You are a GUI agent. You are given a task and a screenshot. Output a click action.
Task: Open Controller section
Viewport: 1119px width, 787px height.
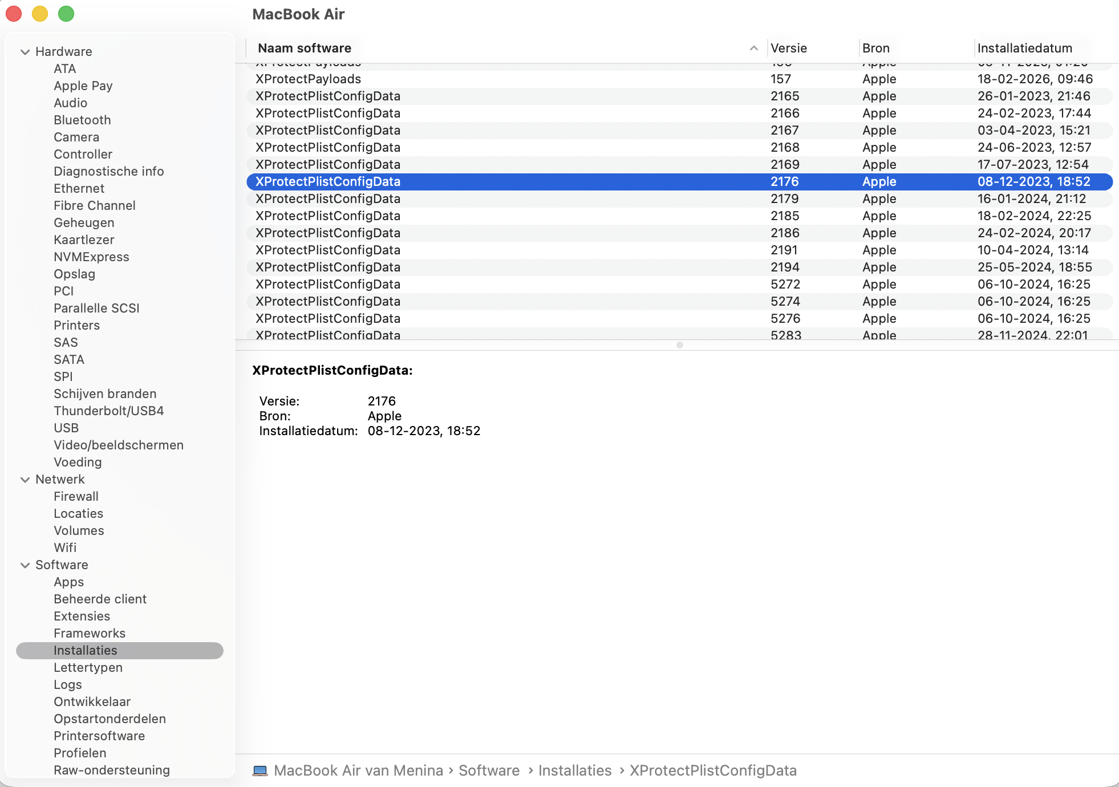tap(83, 155)
